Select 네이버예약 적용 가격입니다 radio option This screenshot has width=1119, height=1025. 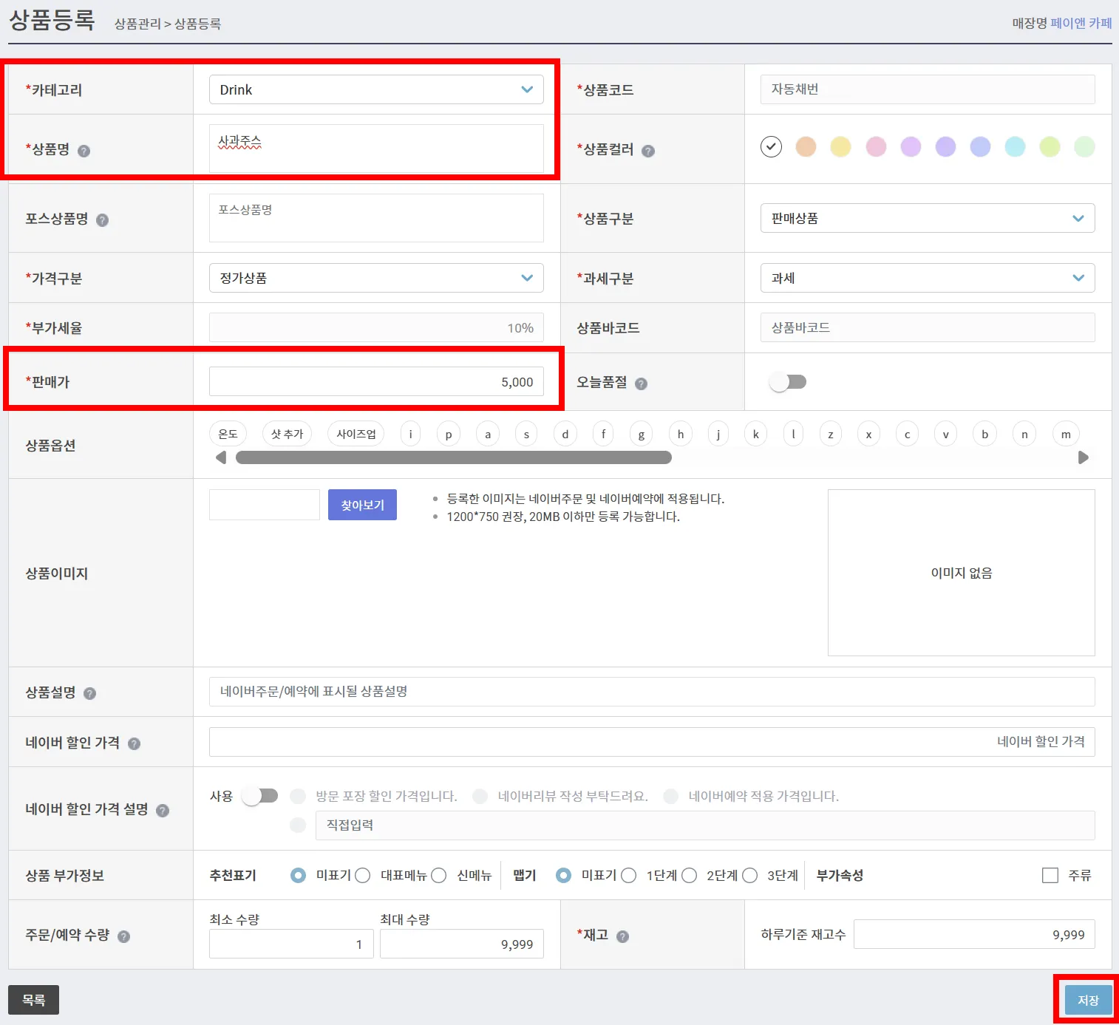pos(670,796)
